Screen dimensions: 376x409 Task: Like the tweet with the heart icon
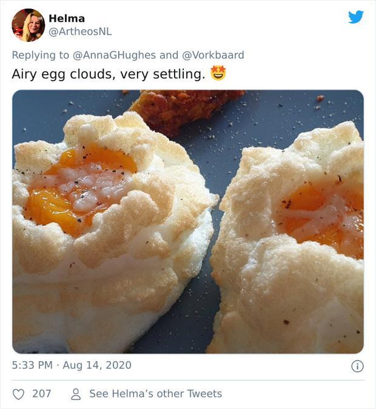click(x=19, y=394)
